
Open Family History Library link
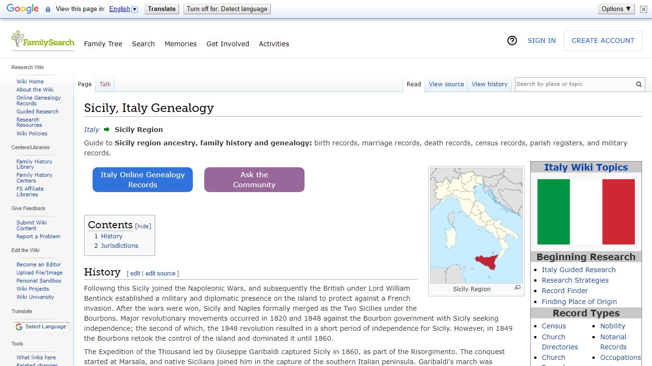[x=34, y=164]
